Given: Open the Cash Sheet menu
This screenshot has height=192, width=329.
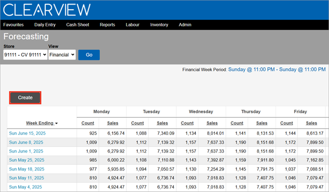Looking at the screenshot, I should point(78,25).
